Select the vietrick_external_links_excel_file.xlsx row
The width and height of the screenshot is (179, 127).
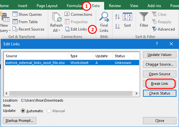pos(72,63)
